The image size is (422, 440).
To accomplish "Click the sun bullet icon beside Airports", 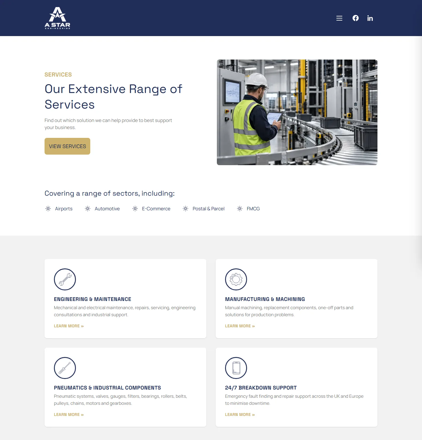I will click(x=48, y=209).
